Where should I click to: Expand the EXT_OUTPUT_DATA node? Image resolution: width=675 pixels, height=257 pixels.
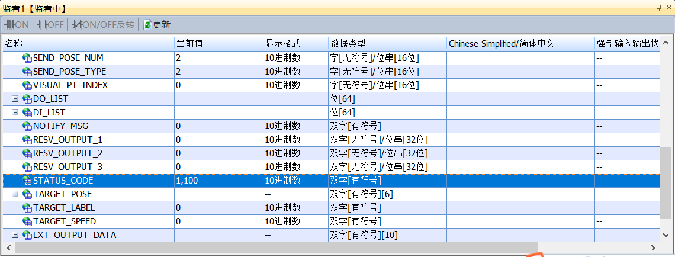tap(15, 235)
